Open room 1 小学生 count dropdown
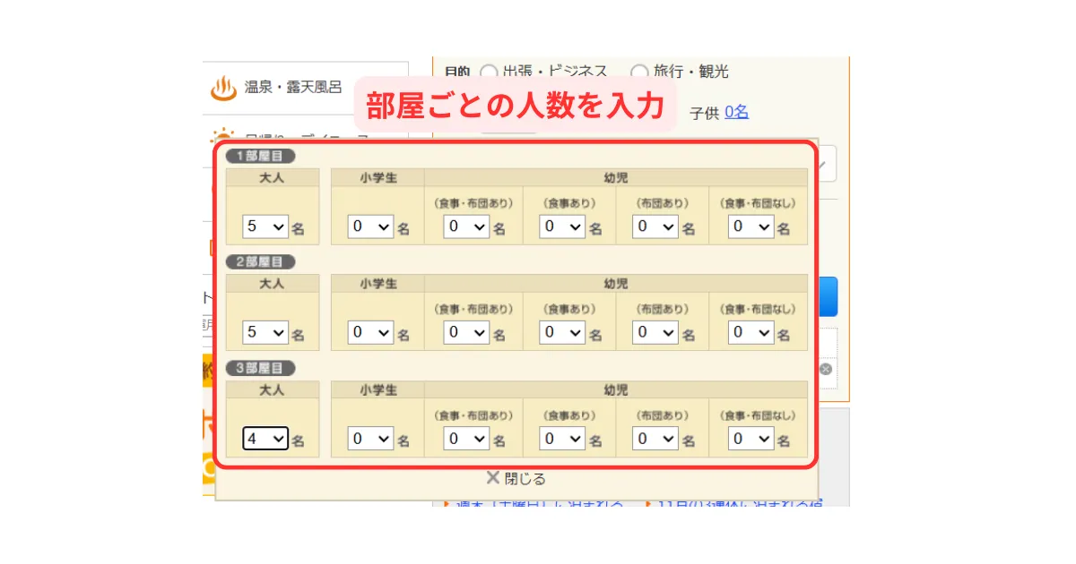This screenshot has height=564, width=1076. click(370, 227)
